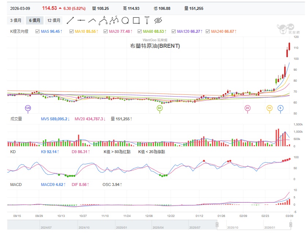Open the TXT text annotation tool

pos(147,21)
